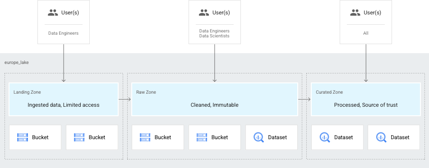The width and height of the screenshot is (429, 168).
Task: Click the arrow between Landing and Raw Zone
Action: 125,100
